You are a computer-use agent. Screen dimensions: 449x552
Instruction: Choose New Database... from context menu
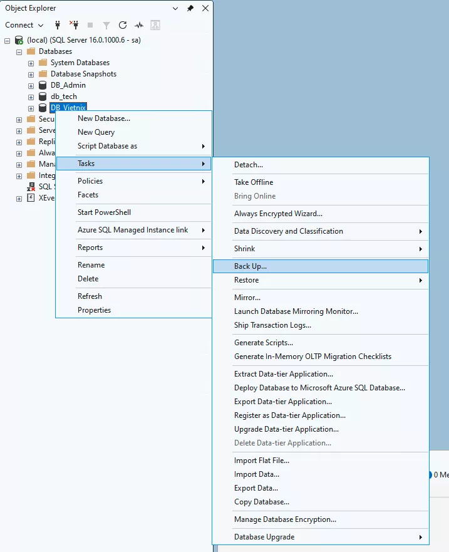click(134, 118)
